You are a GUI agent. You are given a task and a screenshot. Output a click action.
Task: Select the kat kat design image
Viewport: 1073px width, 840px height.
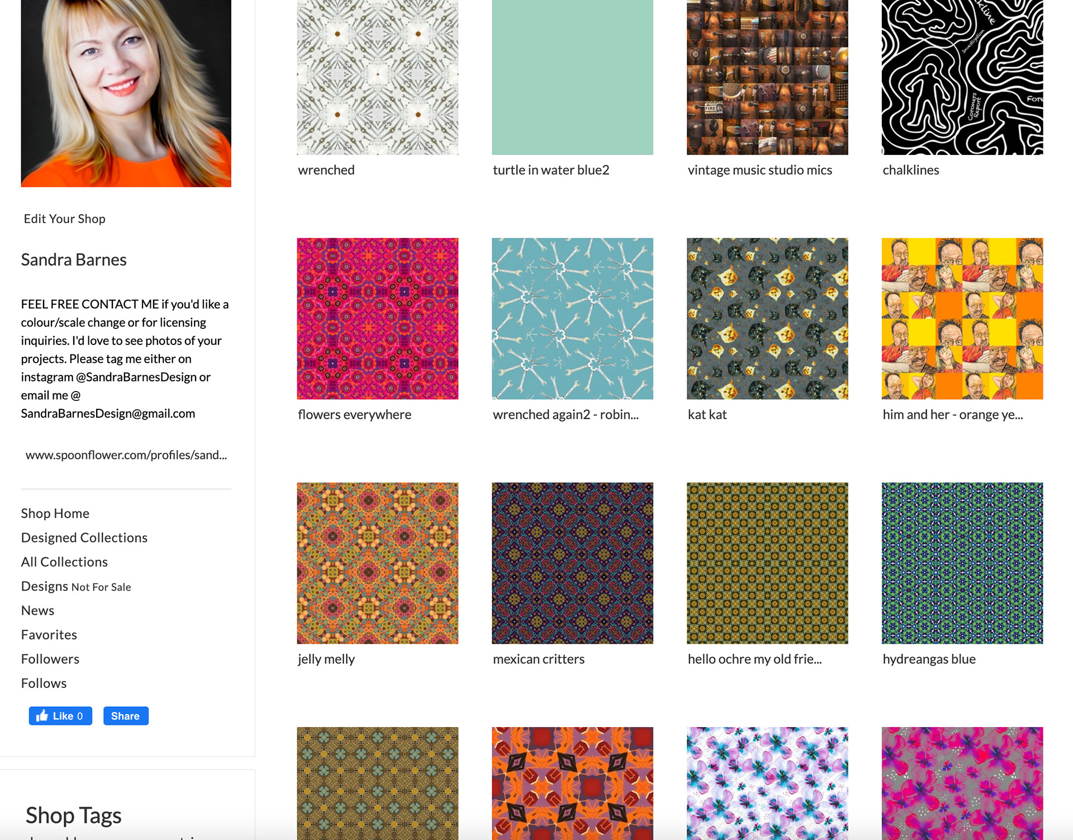tap(767, 319)
